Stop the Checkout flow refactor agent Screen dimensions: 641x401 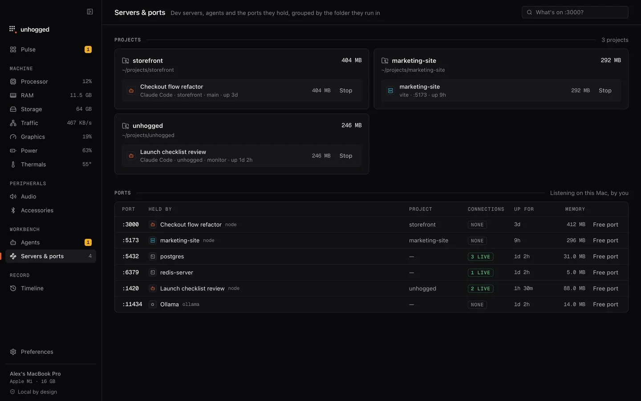[x=346, y=90]
